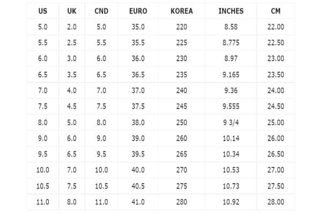Click the Euro 37.0 cell
This screenshot has width=322, height=214.
[138, 90]
